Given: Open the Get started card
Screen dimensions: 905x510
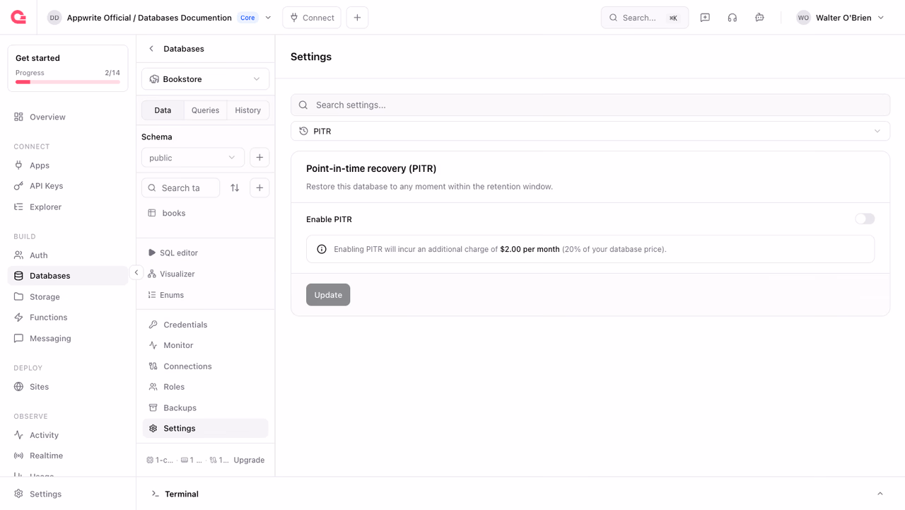Looking at the screenshot, I should [x=68, y=69].
